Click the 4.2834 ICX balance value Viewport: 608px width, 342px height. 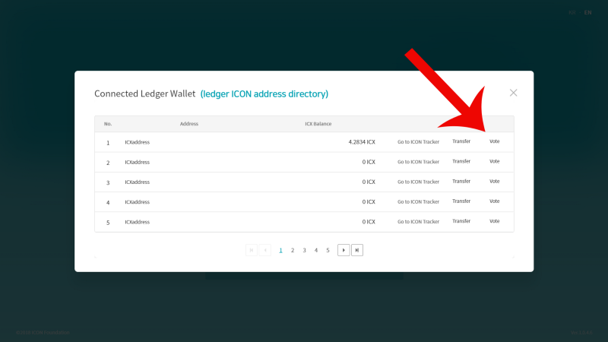[x=362, y=142]
